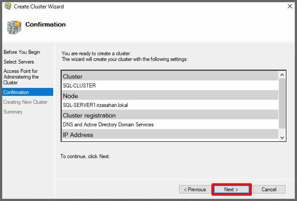Select the SQL-CLUSTER entry

click(x=79, y=86)
